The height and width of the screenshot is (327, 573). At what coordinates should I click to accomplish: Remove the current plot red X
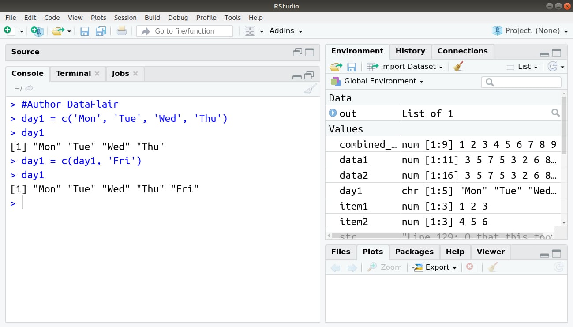469,267
